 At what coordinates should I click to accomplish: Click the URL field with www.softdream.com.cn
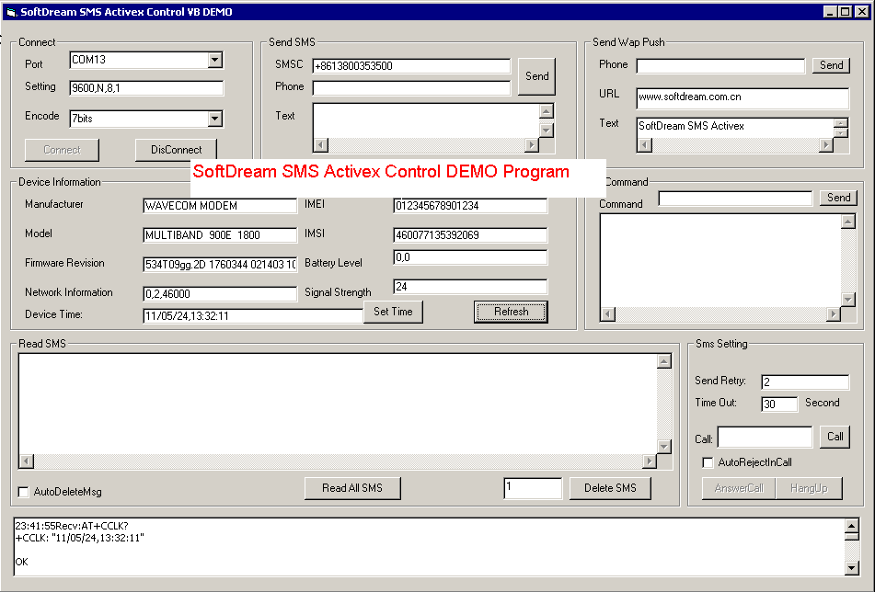pos(743,97)
